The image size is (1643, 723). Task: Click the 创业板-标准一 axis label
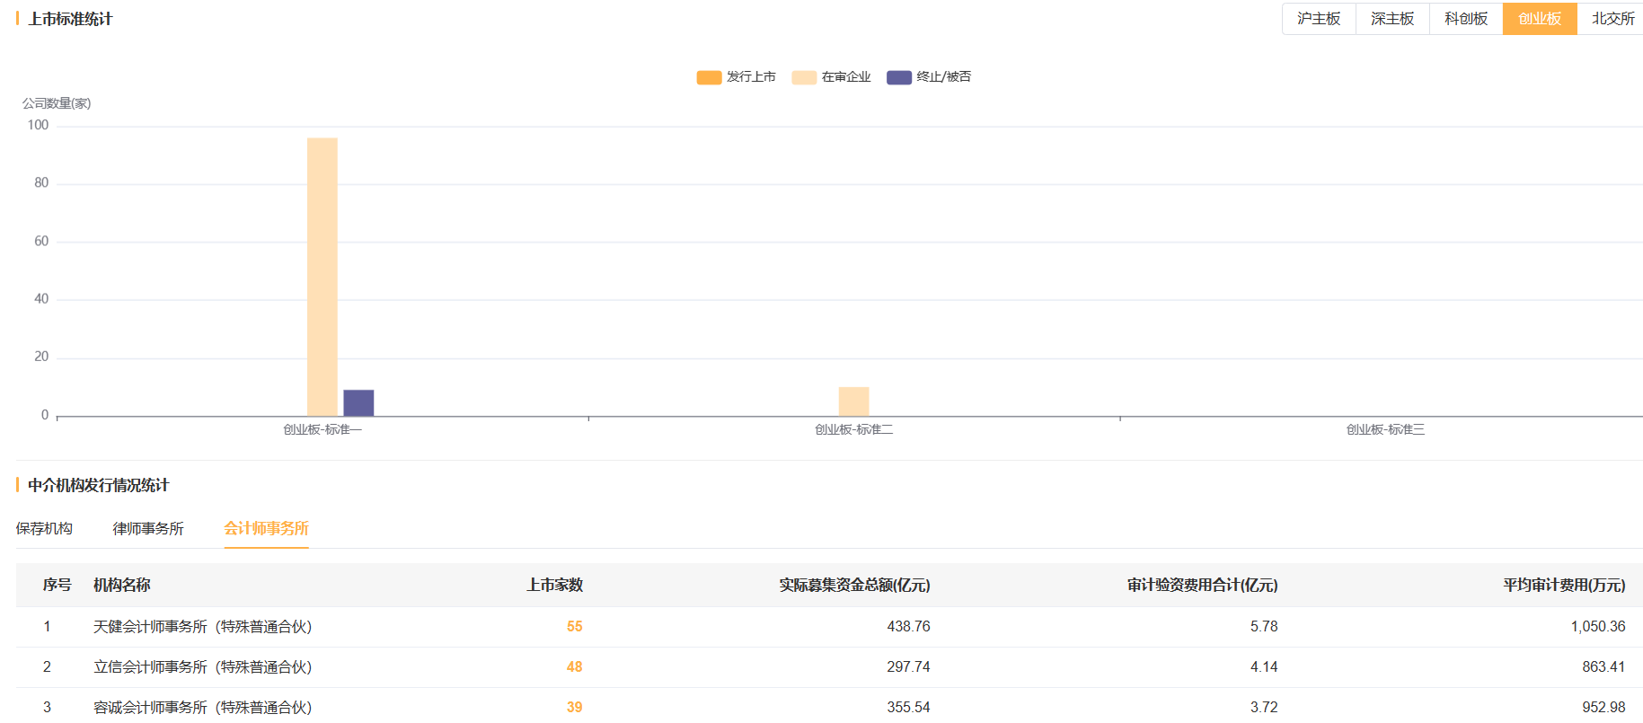click(322, 430)
